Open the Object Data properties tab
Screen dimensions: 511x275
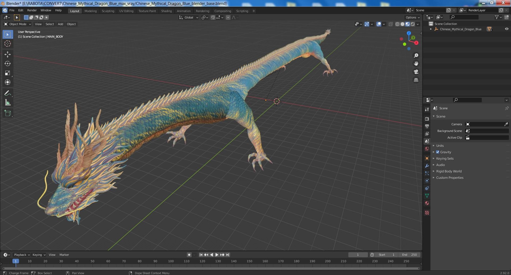427,196
